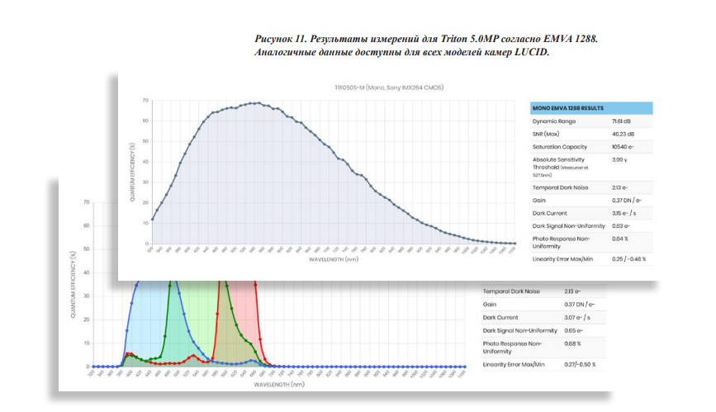Click "WAVELENGTH (nm)" axis label of color chart
Screen dimensions: 716x412
(x=279, y=385)
